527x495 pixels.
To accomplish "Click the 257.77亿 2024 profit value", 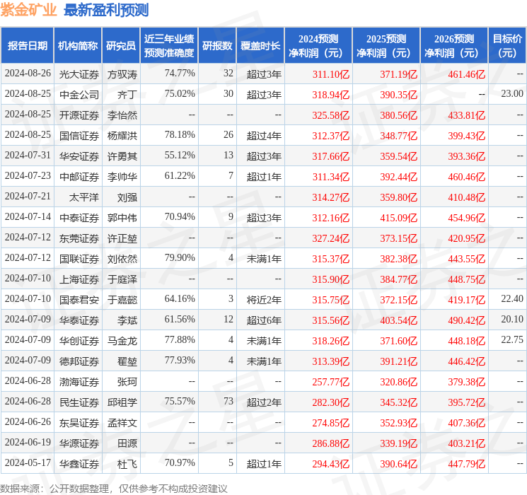I will coord(331,381).
